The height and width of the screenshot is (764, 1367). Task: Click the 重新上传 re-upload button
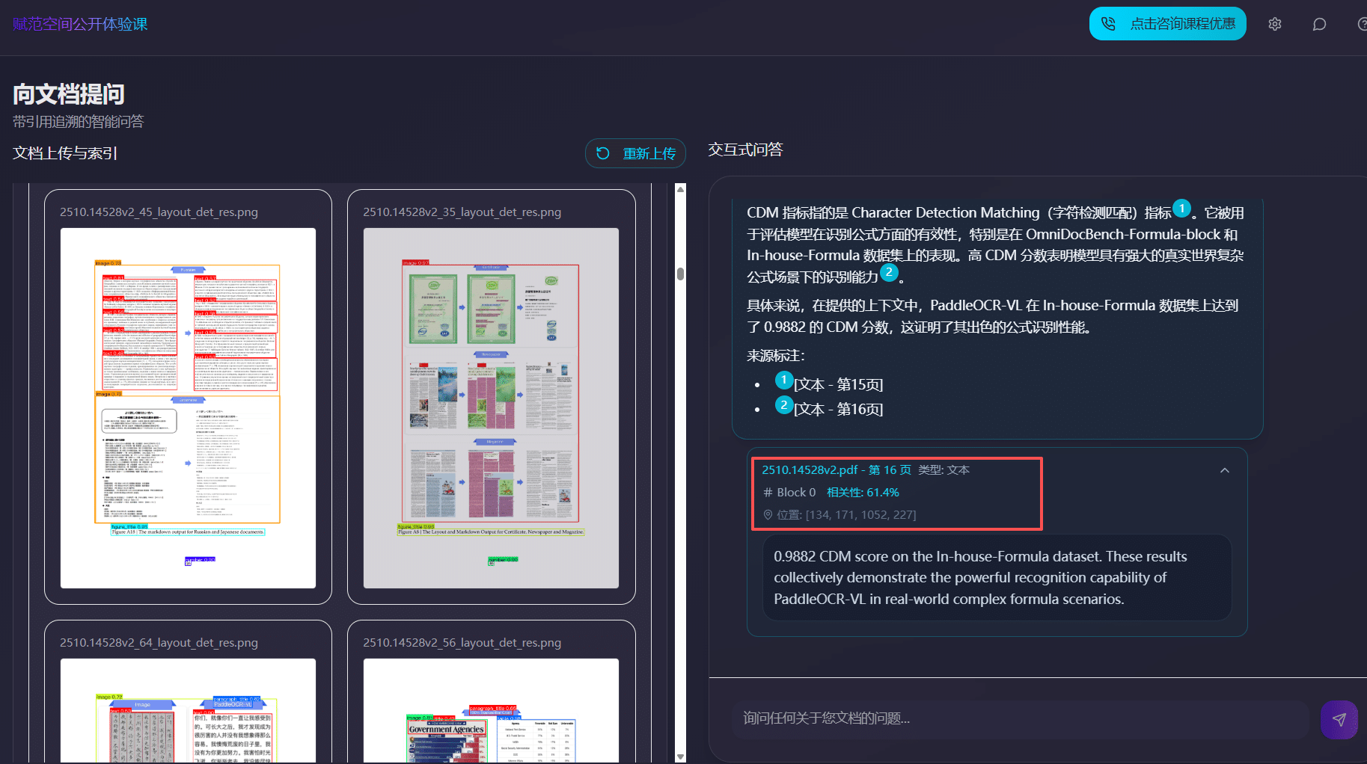pos(635,153)
